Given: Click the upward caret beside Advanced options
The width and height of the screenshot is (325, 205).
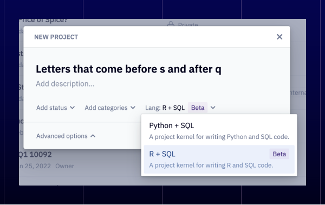Looking at the screenshot, I should point(93,136).
